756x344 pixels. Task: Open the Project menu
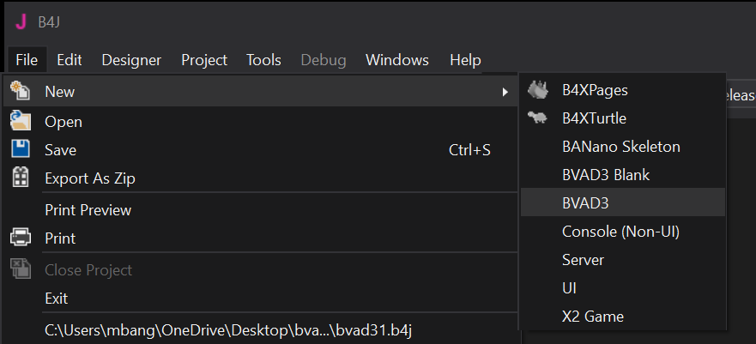click(204, 60)
